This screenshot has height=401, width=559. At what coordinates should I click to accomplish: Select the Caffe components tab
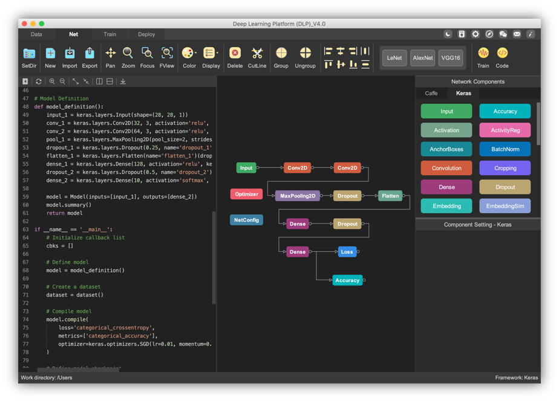(431, 93)
